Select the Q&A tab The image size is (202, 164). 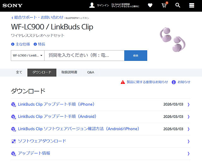tap(91, 73)
